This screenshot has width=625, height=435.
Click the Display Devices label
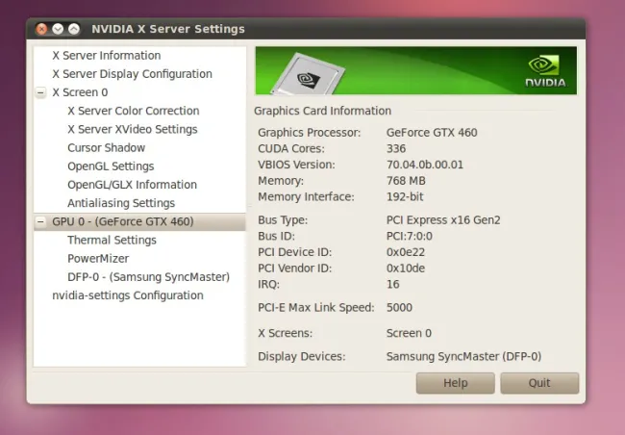click(301, 356)
